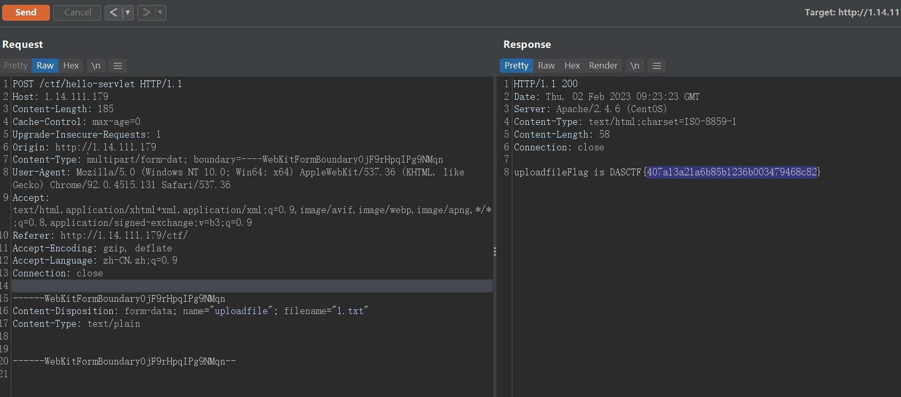Screen dimensions: 901x397
Task: Click the Accept: header label
Action: (31, 198)
